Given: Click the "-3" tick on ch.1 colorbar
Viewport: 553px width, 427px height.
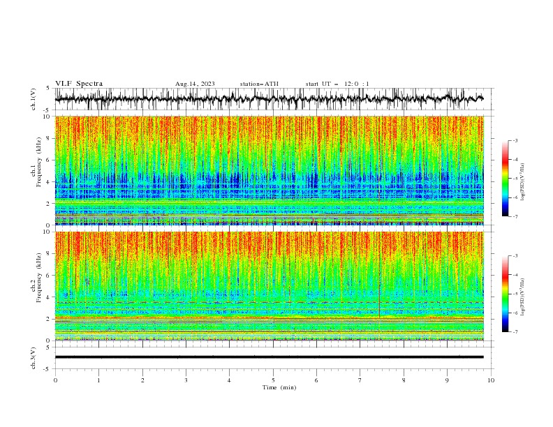Looking at the screenshot, I should (x=515, y=140).
